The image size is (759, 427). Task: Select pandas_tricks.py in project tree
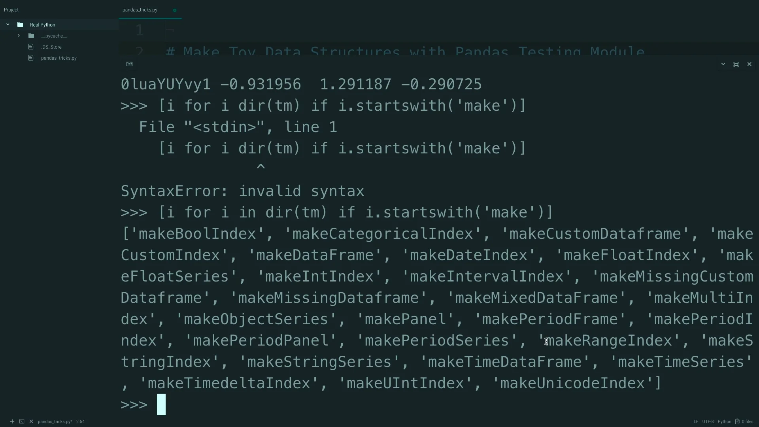(x=59, y=58)
